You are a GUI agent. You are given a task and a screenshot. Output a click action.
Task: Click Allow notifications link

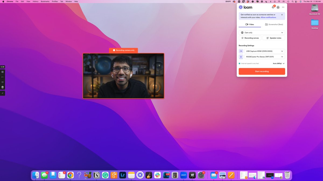[x=268, y=17]
